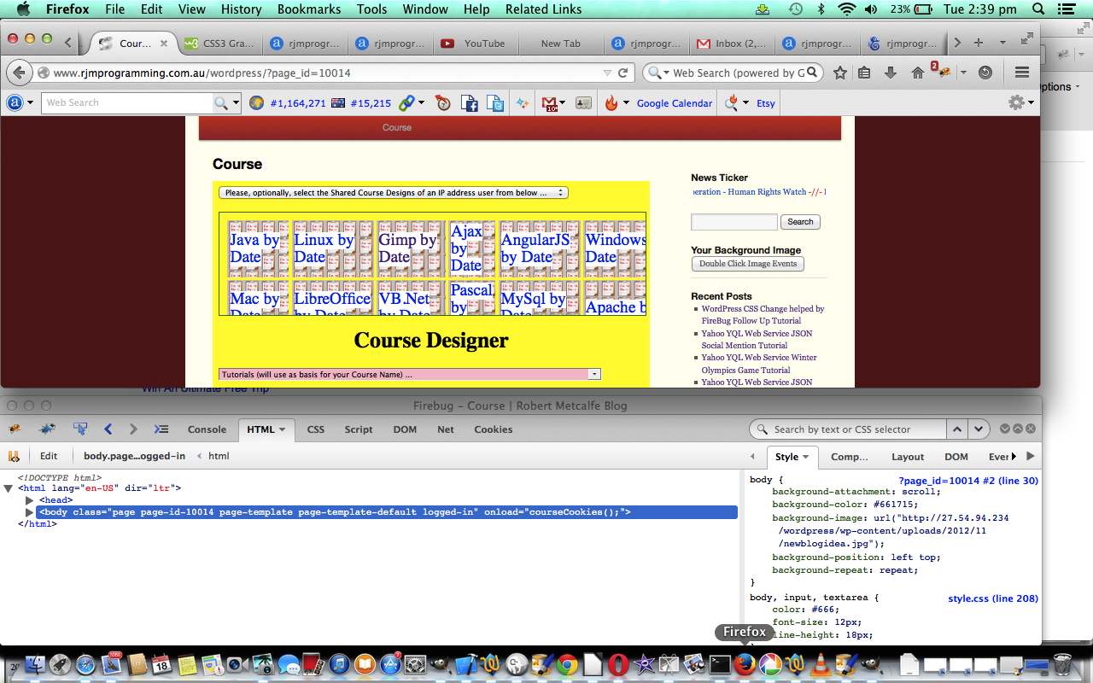Click the Firebug forward arrow icon
This screenshot has width=1093, height=683.
coord(133,429)
